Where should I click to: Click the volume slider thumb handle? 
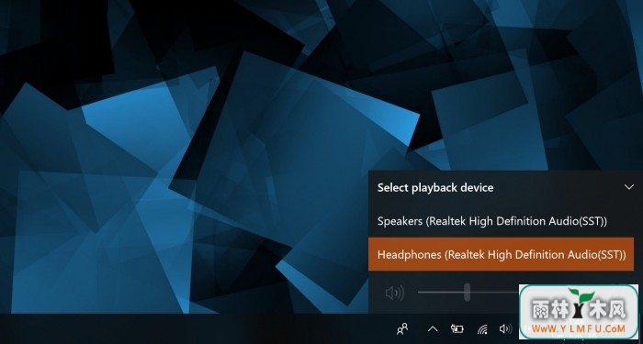point(467,292)
